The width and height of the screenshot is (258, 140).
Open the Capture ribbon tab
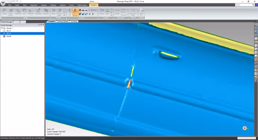[x=62, y=5]
